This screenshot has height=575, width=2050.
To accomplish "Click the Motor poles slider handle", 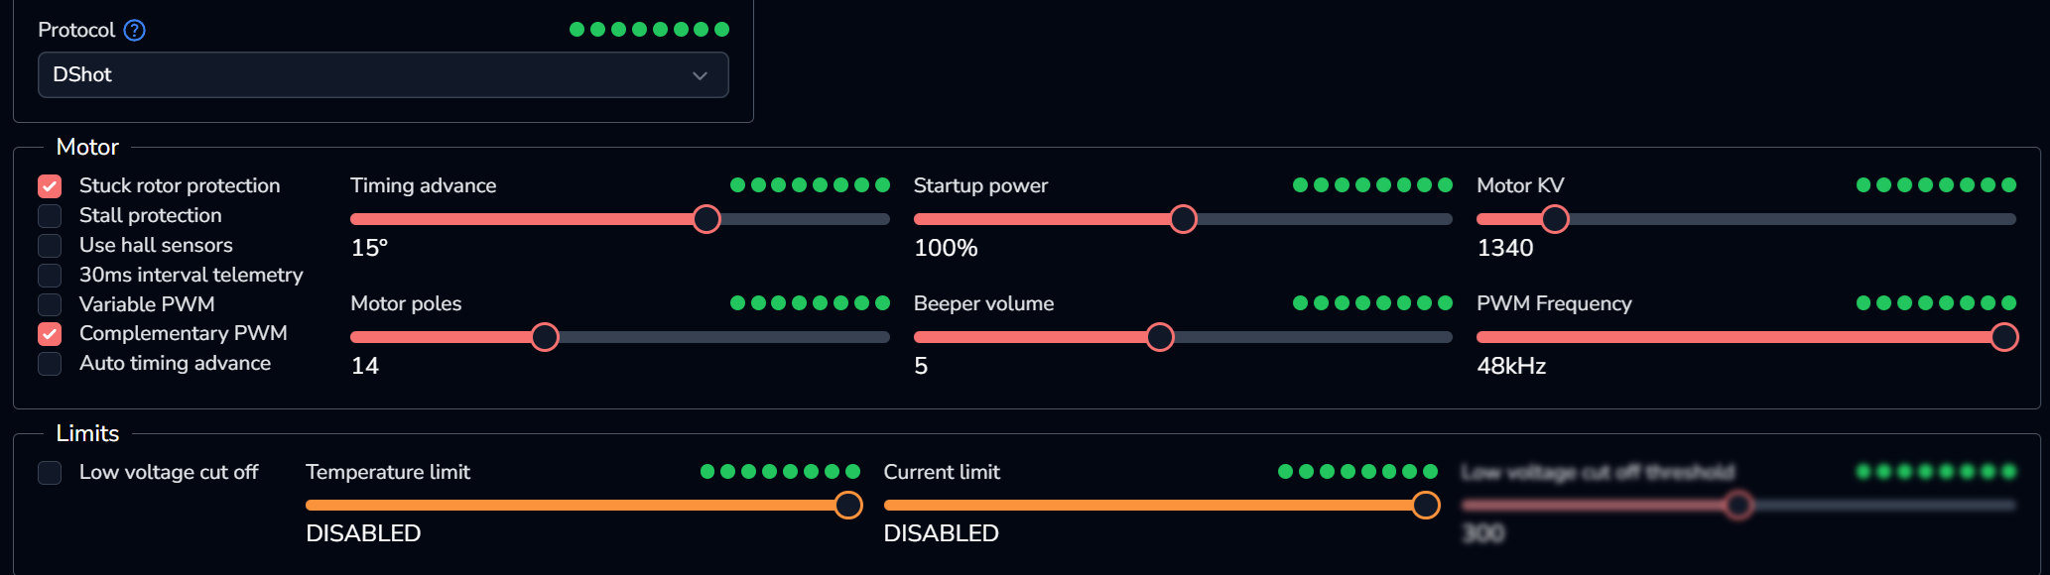I will coord(545,337).
